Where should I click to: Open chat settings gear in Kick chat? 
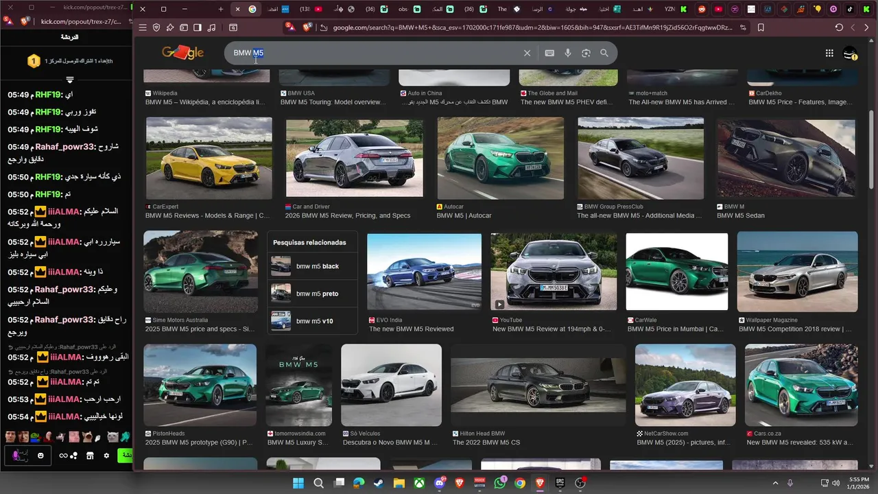coord(106,456)
